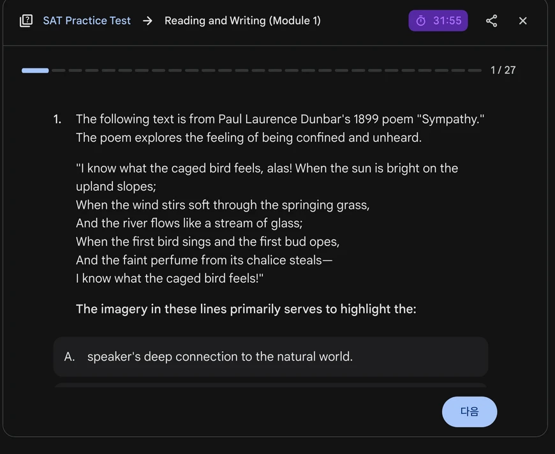This screenshot has height=454, width=555.
Task: Click the last progress bar segment
Action: tap(475, 70)
